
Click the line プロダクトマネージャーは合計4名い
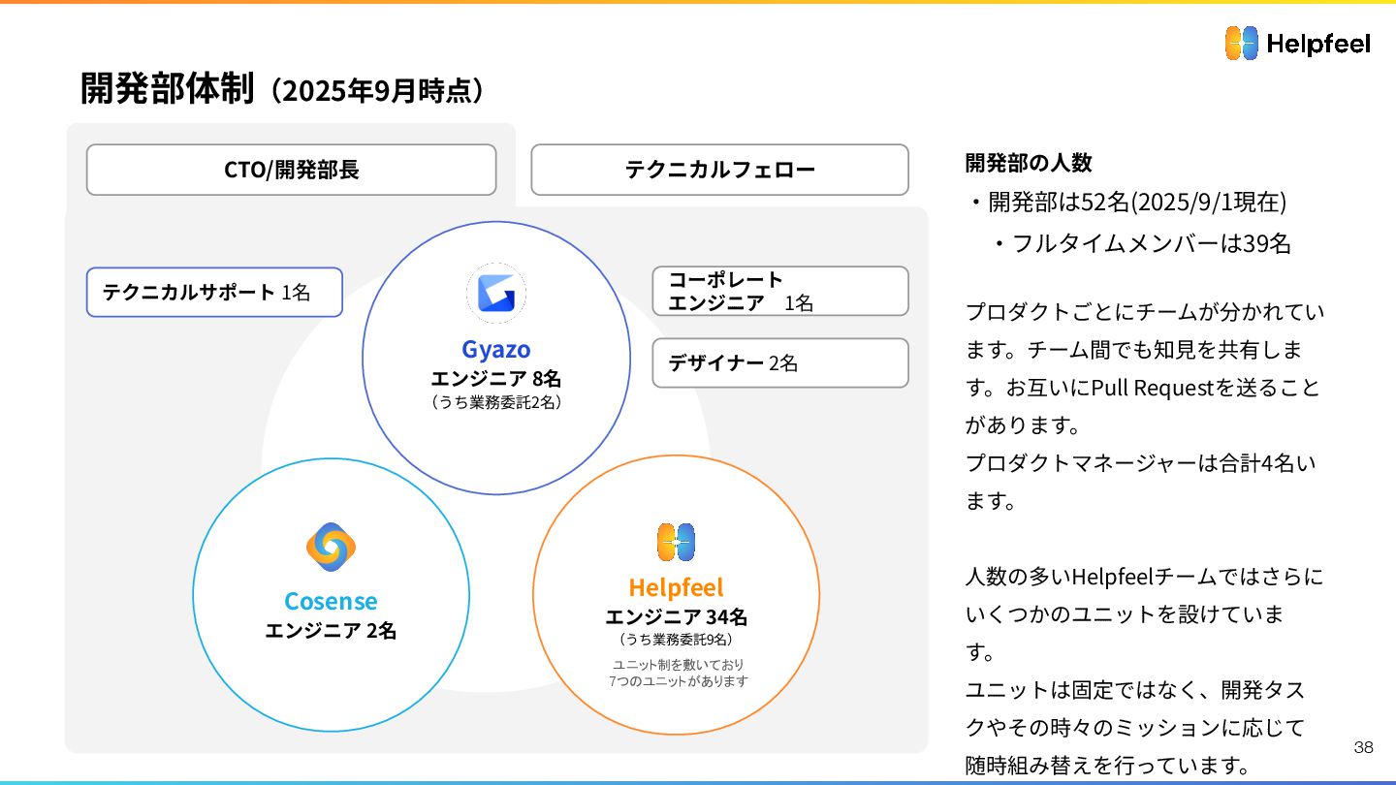tap(1141, 463)
